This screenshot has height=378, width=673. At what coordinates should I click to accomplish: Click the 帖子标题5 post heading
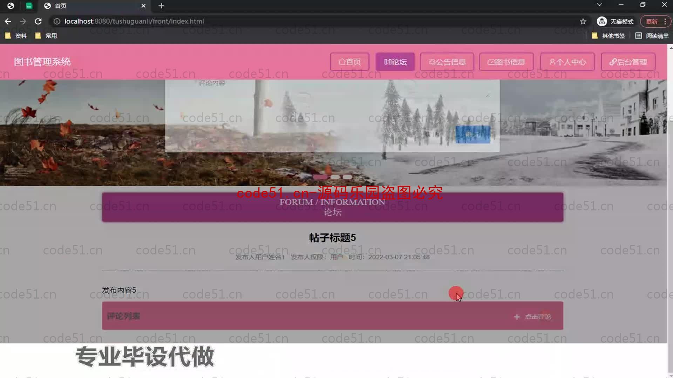point(332,238)
